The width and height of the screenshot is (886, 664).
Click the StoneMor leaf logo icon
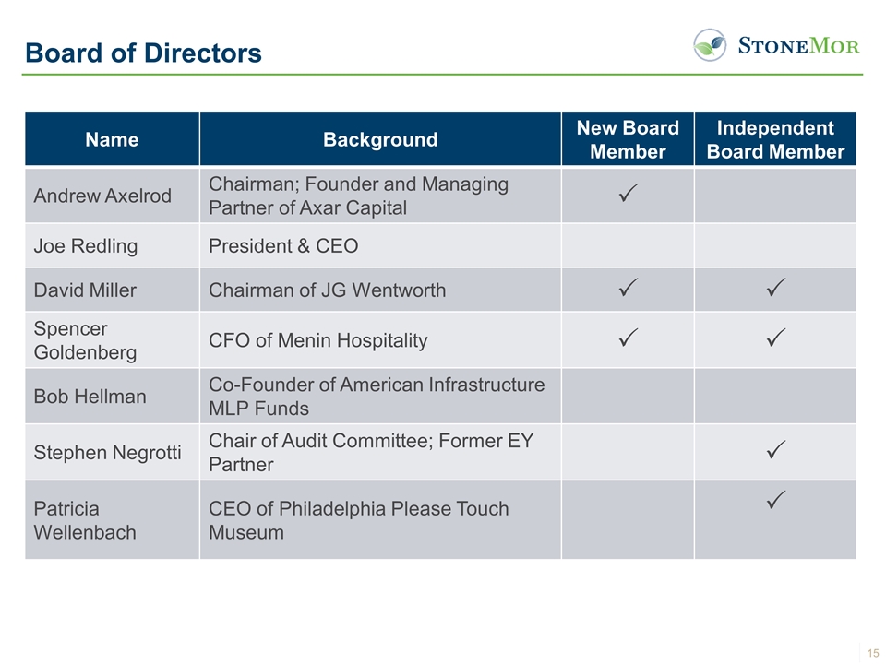coord(711,44)
